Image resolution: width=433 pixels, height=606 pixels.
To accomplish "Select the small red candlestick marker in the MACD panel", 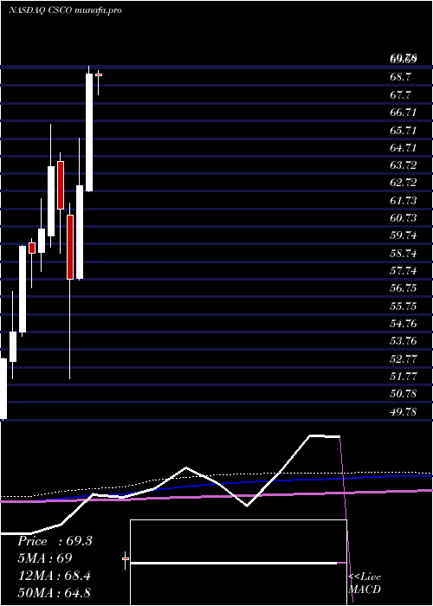I will (x=126, y=559).
